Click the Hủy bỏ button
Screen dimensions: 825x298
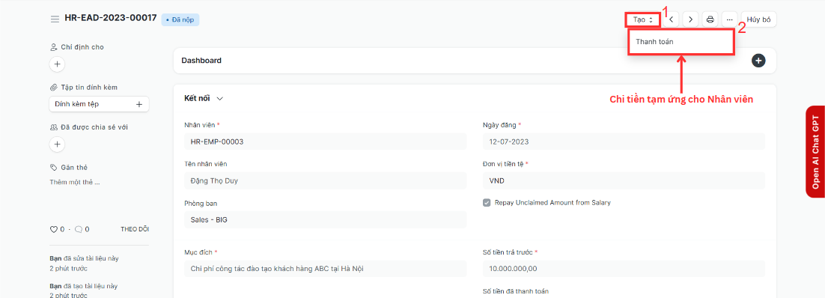pyautogui.click(x=758, y=19)
